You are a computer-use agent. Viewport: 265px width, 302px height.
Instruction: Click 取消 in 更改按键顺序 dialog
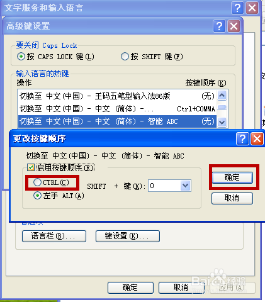[232, 198]
